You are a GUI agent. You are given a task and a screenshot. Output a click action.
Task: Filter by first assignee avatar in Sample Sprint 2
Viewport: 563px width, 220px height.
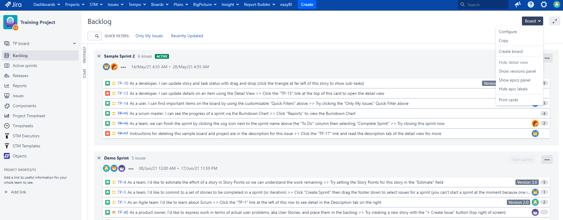(106, 67)
